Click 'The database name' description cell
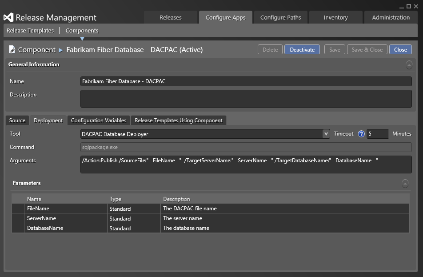 click(285, 228)
